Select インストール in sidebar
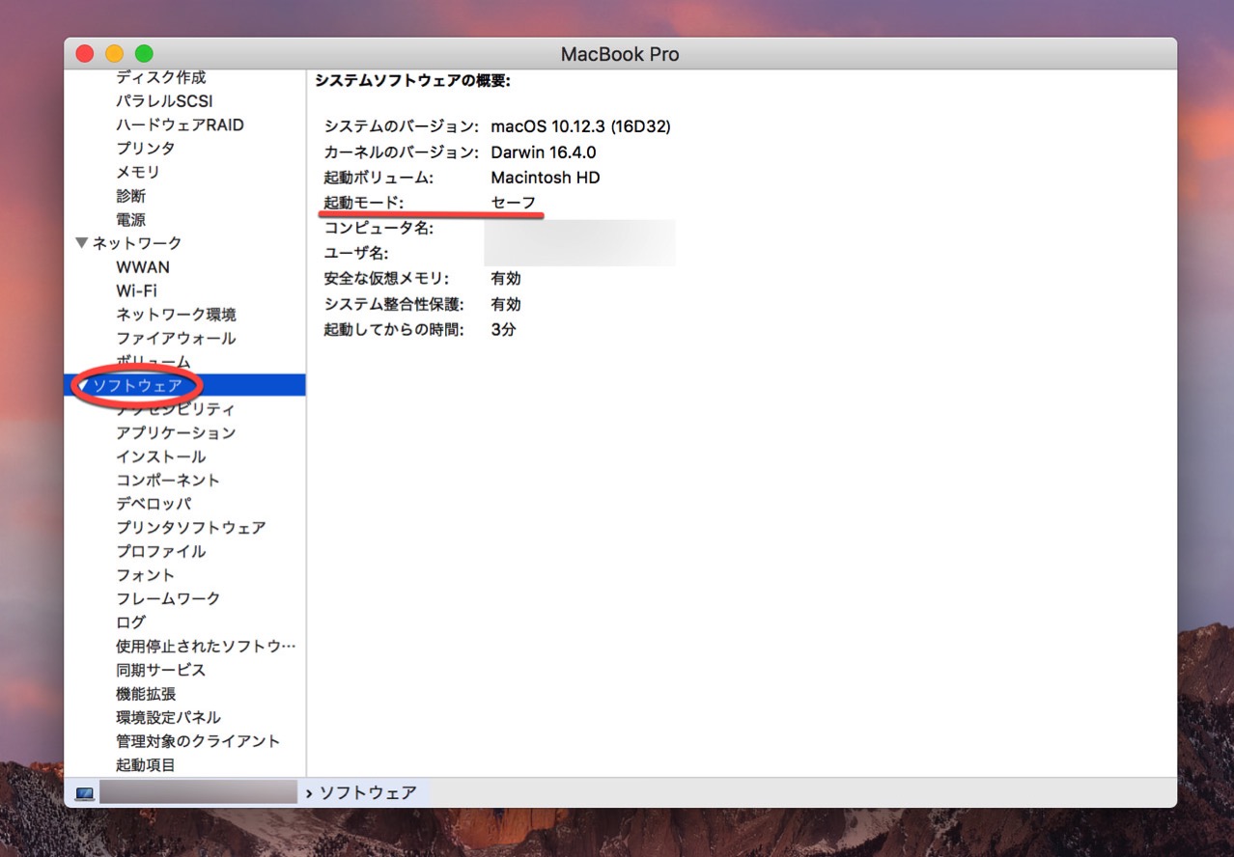Screen dimensions: 1234x857 161,456
